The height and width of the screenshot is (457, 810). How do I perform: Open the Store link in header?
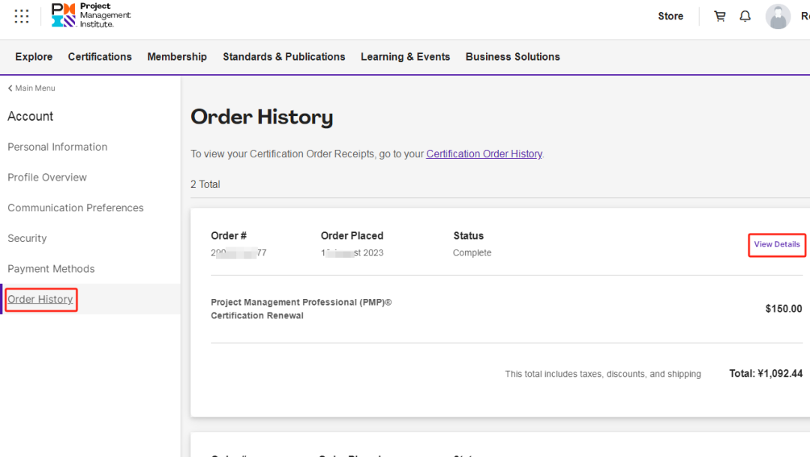pos(670,16)
